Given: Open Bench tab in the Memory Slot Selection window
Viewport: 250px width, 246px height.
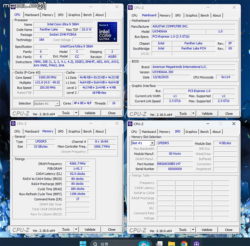Looking at the screenshot, I should 204,132.
